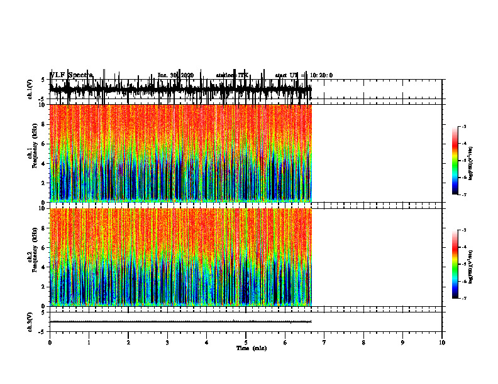Viewport: 498px width, 384px height.
Task: Click the '1' tick on the Time axis
Action: (x=89, y=343)
